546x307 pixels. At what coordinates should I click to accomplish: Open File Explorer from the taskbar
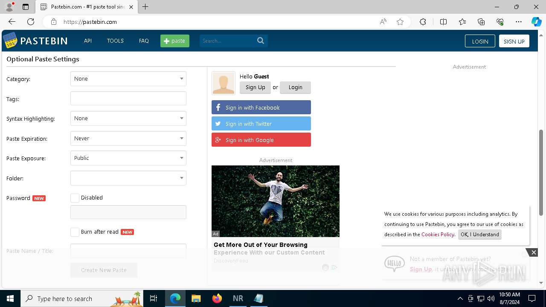click(196, 298)
